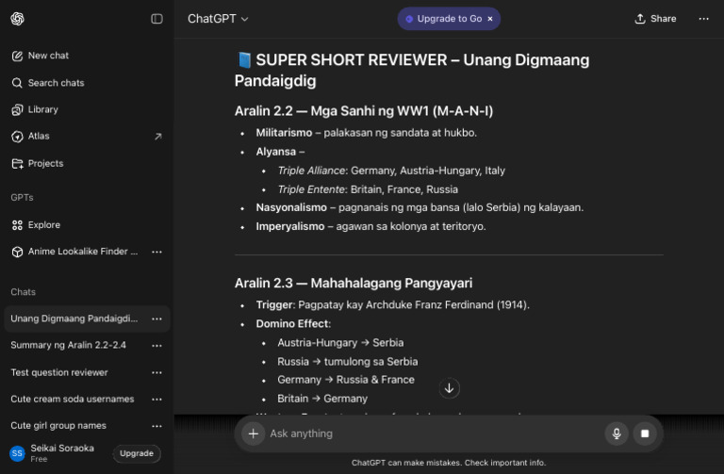Open options for Cute girl group names

157,426
